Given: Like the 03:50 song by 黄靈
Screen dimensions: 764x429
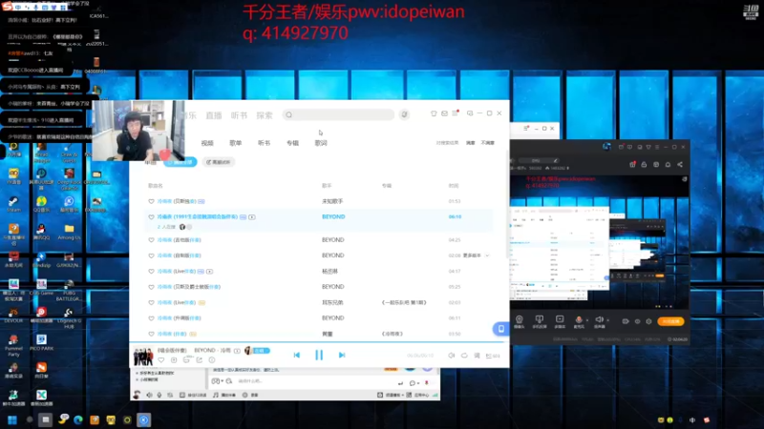Looking at the screenshot, I should coord(151,335).
